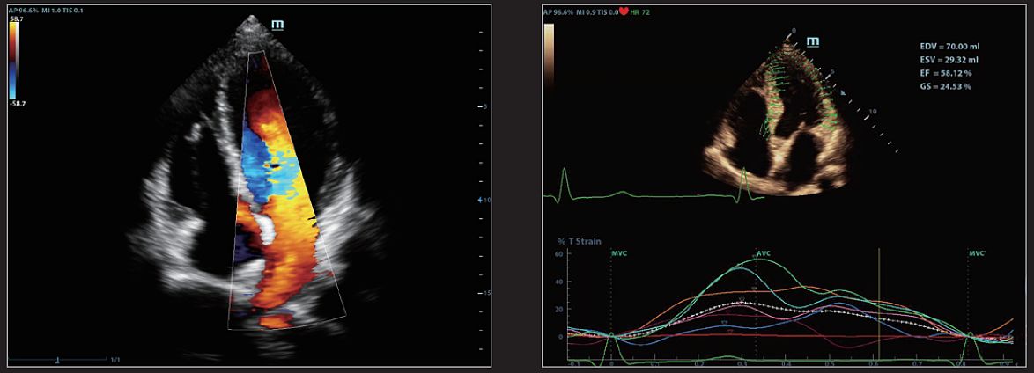
Task: Click the ECG R-wave peak under strain image
Action: (744, 171)
